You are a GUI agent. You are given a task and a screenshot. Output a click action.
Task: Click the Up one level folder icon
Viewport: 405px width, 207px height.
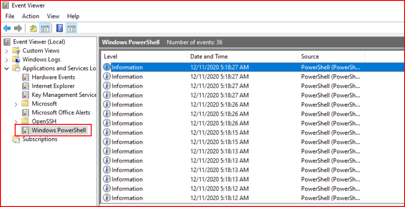(33, 28)
